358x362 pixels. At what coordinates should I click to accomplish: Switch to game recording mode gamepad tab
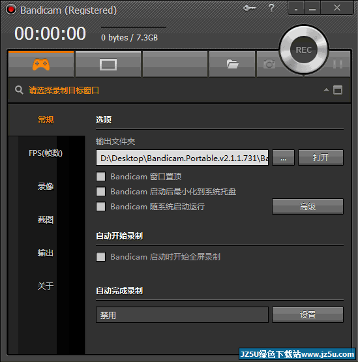pos(41,64)
